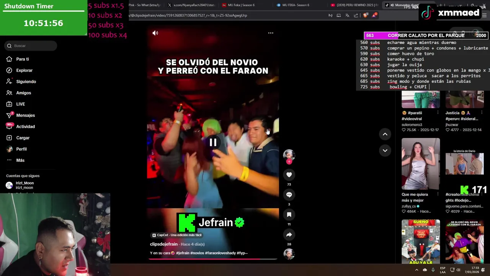Image resolution: width=490 pixels, height=276 pixels.
Task: Open the video three-dot options menu
Action: tap(271, 33)
